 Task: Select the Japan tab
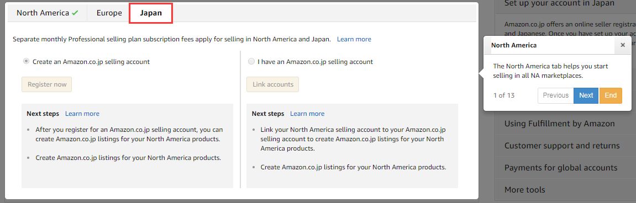pos(151,13)
